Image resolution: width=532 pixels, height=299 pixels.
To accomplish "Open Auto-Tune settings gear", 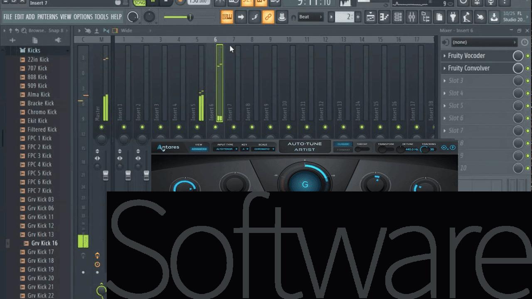I will pos(444,147).
